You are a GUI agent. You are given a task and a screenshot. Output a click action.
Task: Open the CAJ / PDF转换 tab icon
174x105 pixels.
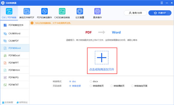point(9,11)
